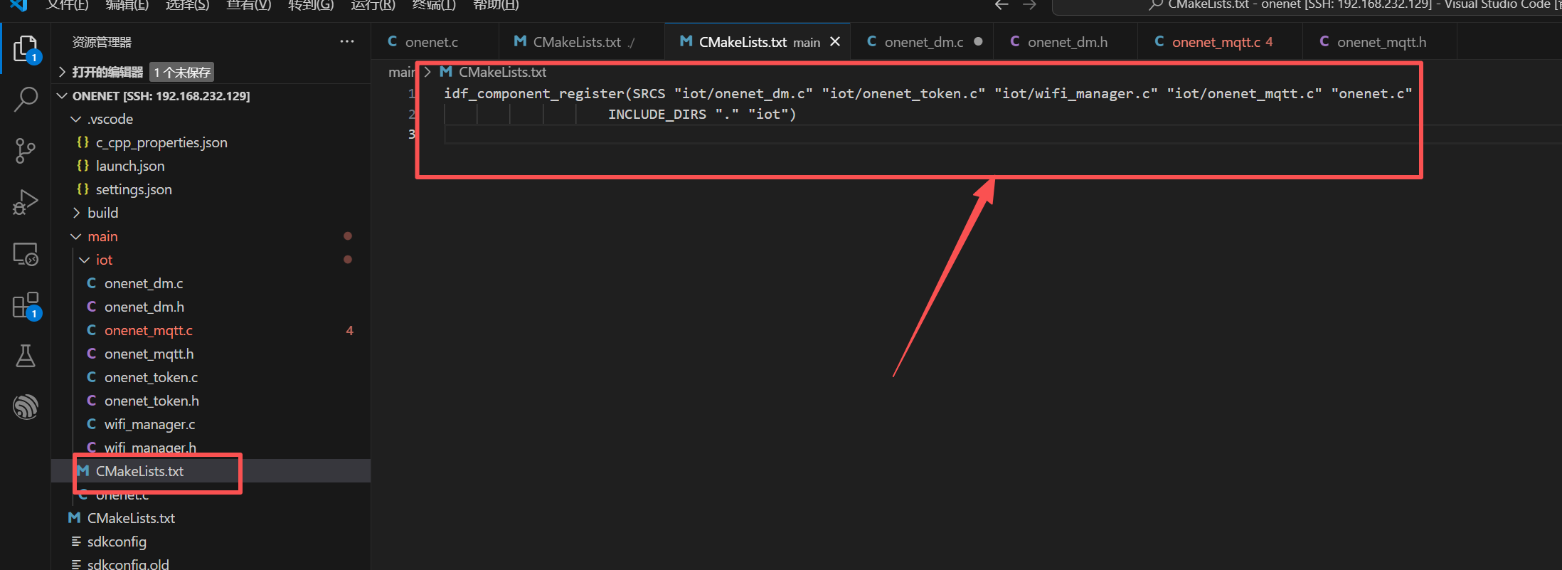Expand breadcrumb chevron before CMakeLists.txt
1562x570 pixels.
(x=427, y=72)
